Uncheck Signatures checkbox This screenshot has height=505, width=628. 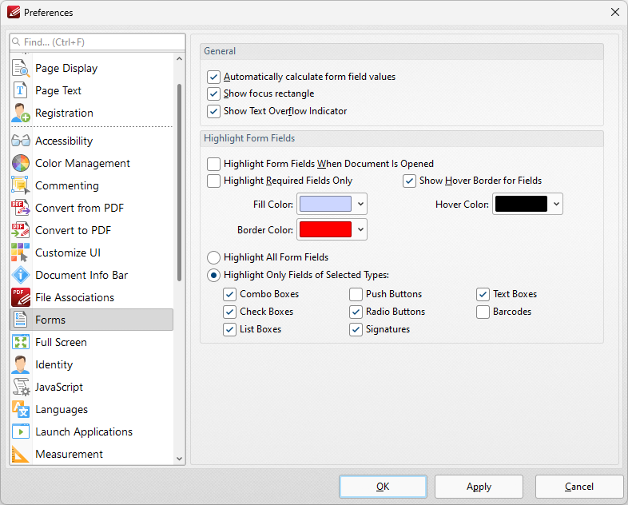356,329
